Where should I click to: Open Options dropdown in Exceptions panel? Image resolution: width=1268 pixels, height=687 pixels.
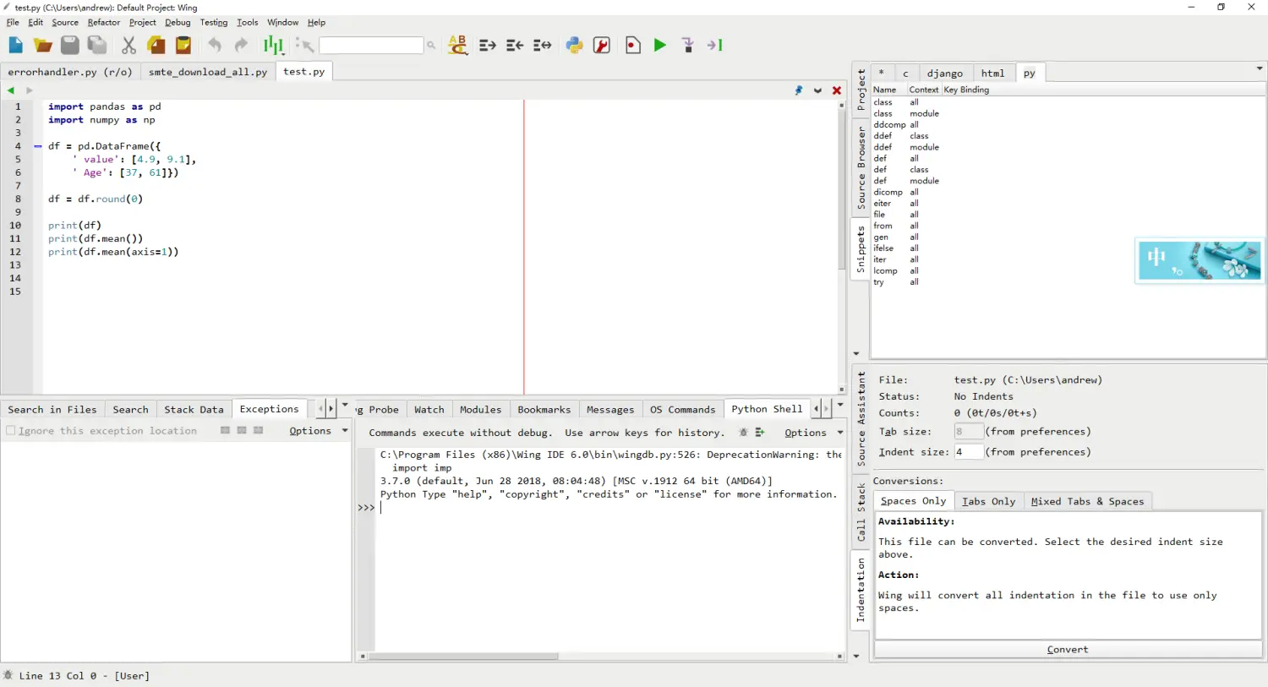click(x=319, y=431)
